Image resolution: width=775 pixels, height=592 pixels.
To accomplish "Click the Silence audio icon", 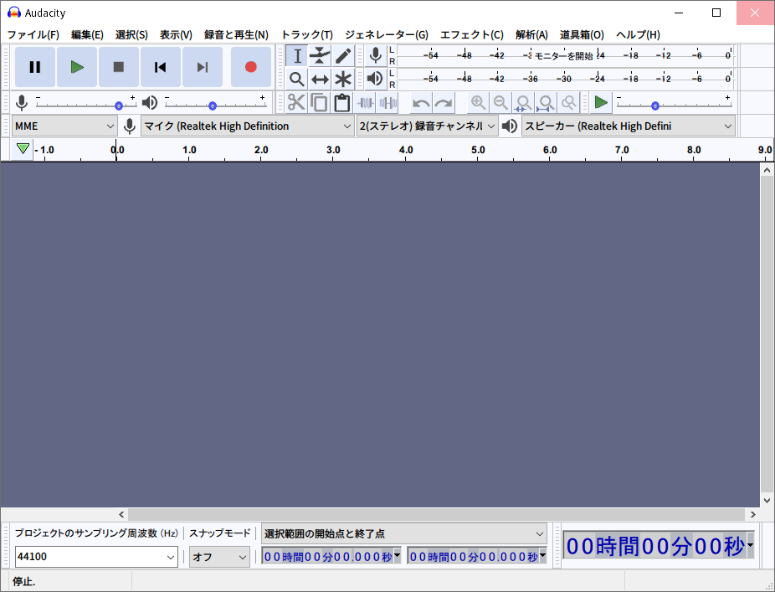I will tap(388, 103).
